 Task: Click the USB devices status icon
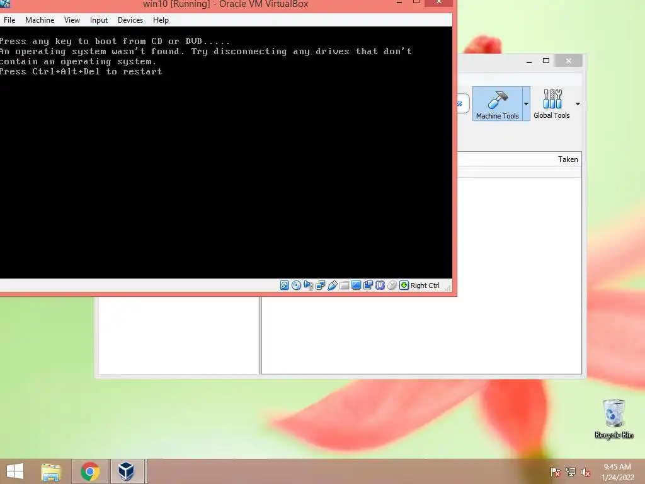[333, 285]
